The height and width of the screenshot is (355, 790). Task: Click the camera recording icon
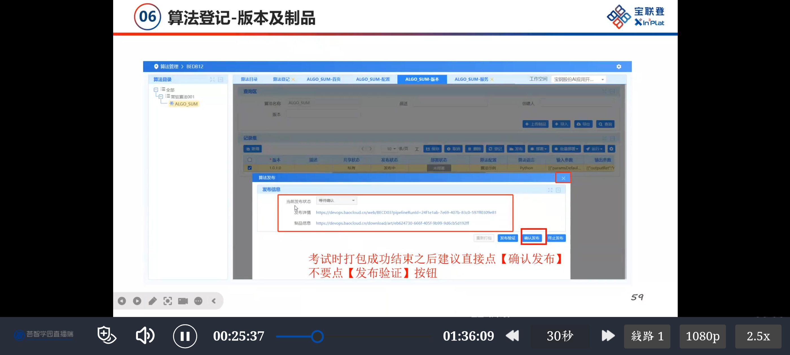[183, 301]
